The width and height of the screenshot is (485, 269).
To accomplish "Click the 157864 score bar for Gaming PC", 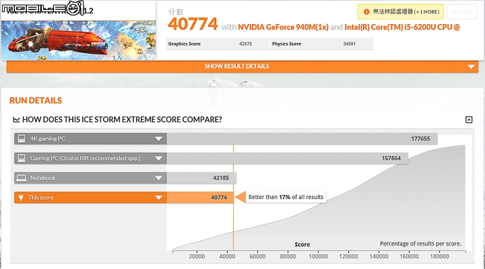I will 287,158.
